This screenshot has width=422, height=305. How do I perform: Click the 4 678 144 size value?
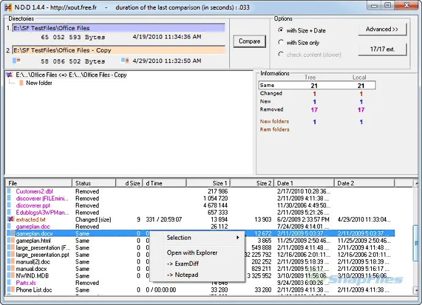(215, 205)
